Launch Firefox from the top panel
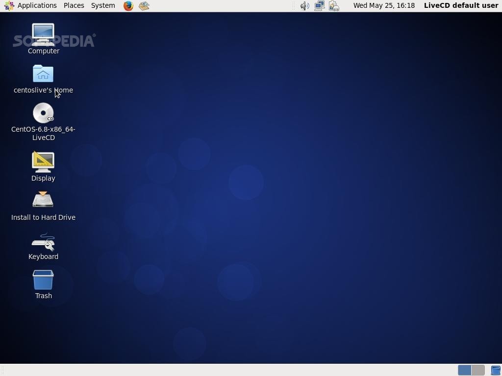Image resolution: width=502 pixels, height=376 pixels. (127, 5)
